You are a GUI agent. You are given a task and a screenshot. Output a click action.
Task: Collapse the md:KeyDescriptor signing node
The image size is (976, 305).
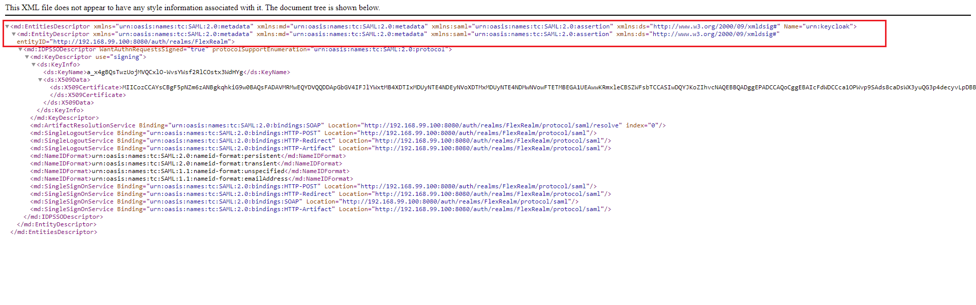27,57
